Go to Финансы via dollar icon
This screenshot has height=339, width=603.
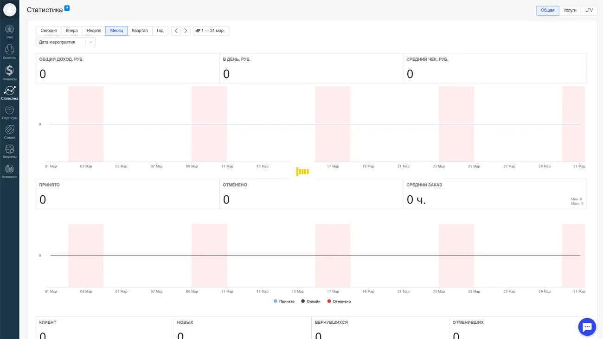[x=9, y=72]
